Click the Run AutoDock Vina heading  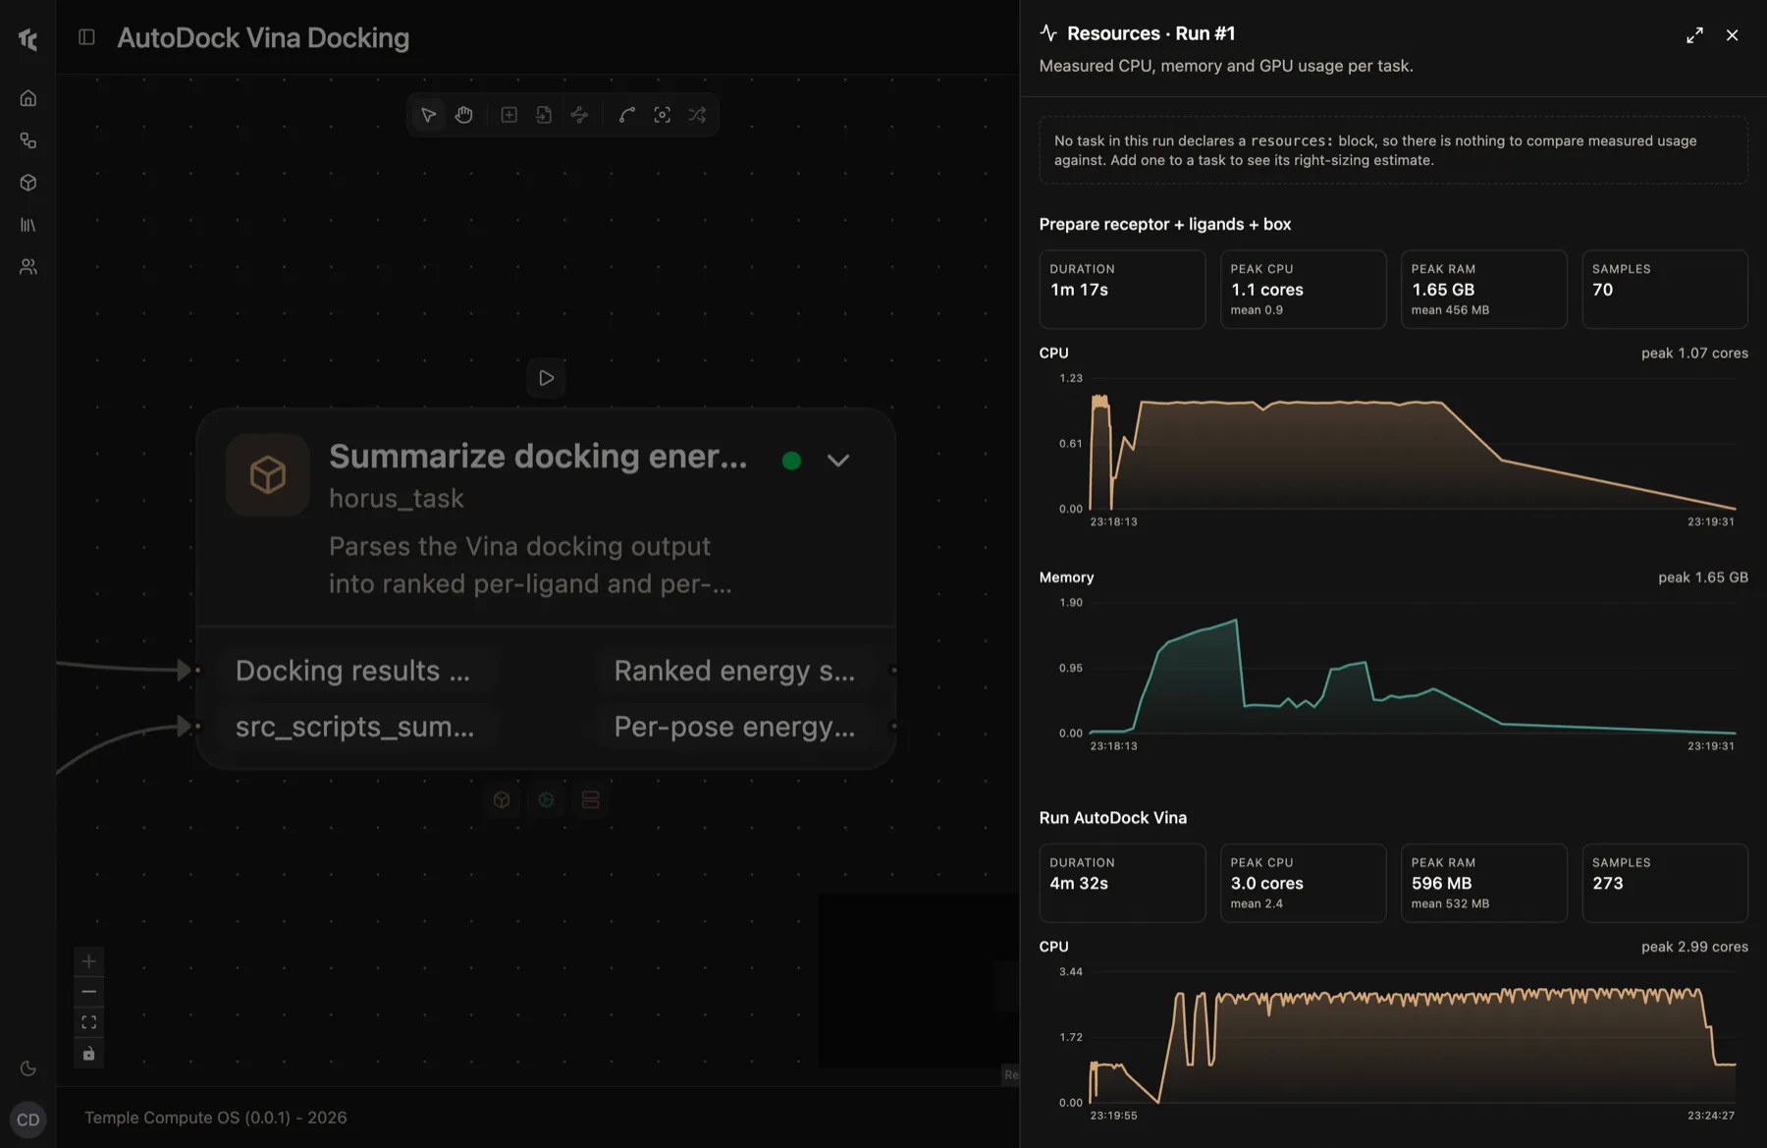(1112, 818)
